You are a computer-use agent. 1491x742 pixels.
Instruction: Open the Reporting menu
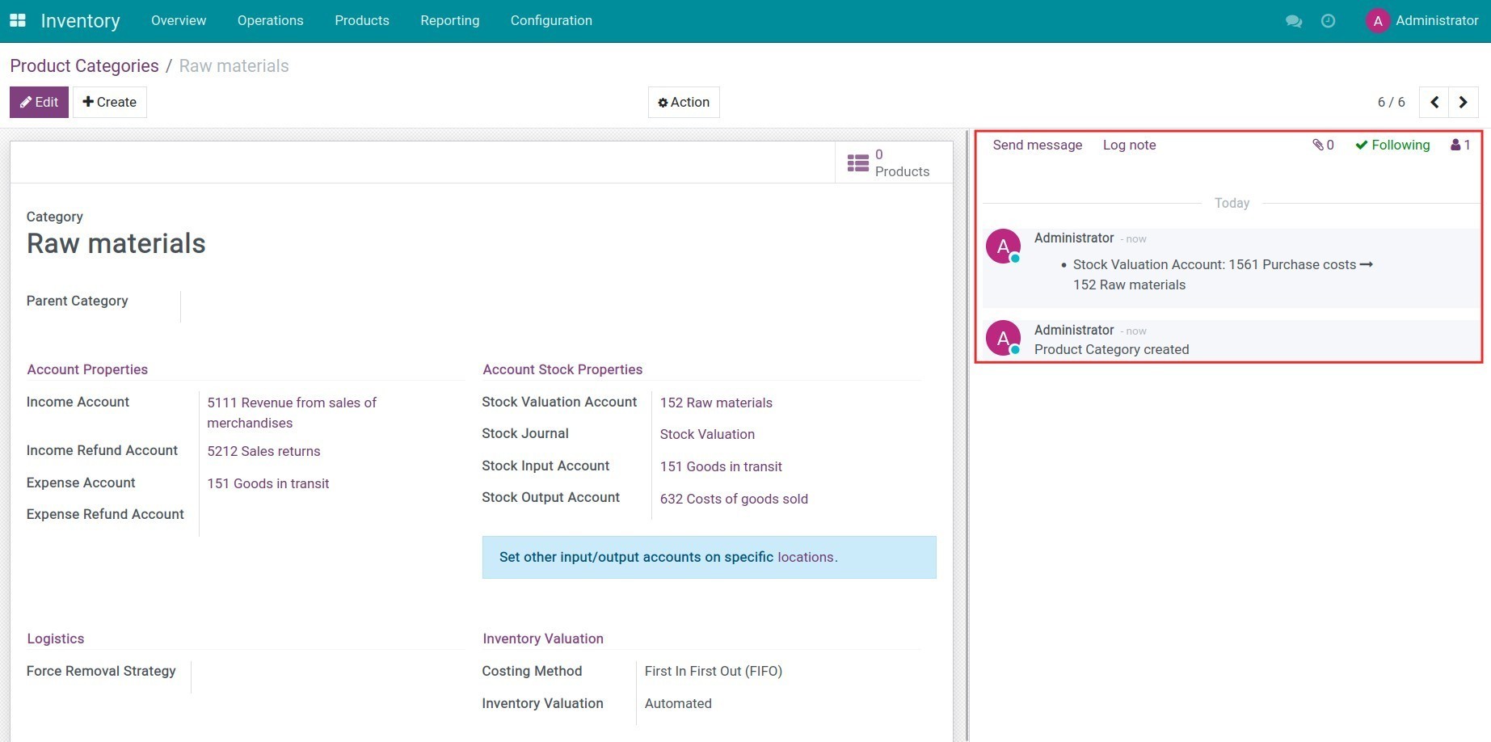coord(449,21)
